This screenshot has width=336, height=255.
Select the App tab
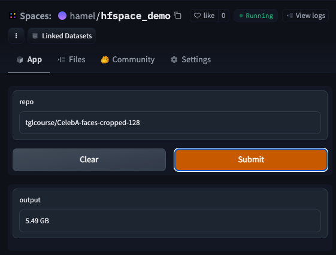click(29, 59)
